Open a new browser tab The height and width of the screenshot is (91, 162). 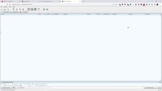click(83, 2)
